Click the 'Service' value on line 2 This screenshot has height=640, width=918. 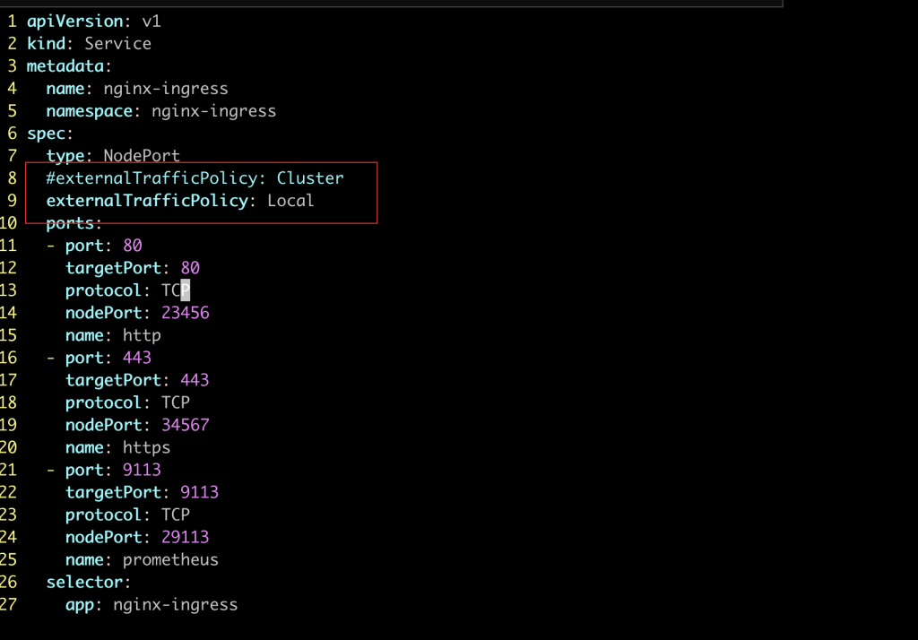pyautogui.click(x=117, y=44)
